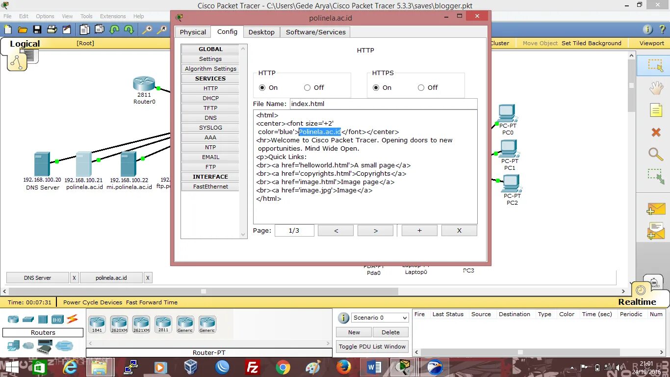
Task: Save the network with the floppy disk icon
Action: coord(37,29)
